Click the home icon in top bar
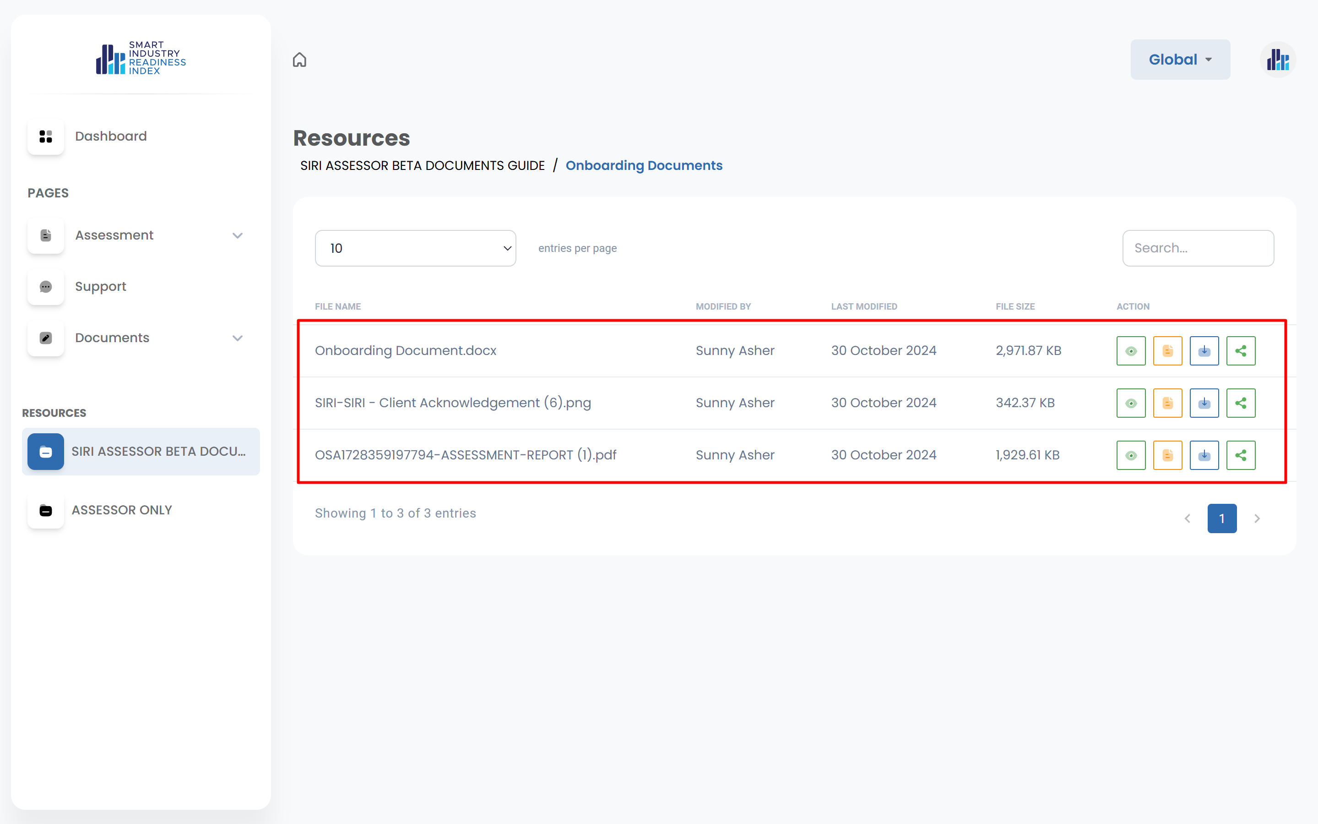1318x824 pixels. [299, 60]
